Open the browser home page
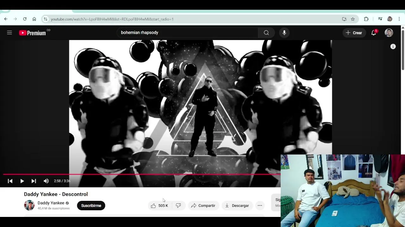Viewport: 405px width, 227px height. click(34, 19)
